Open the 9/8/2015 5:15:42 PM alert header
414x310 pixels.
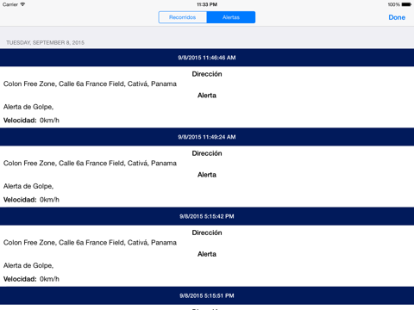click(207, 216)
